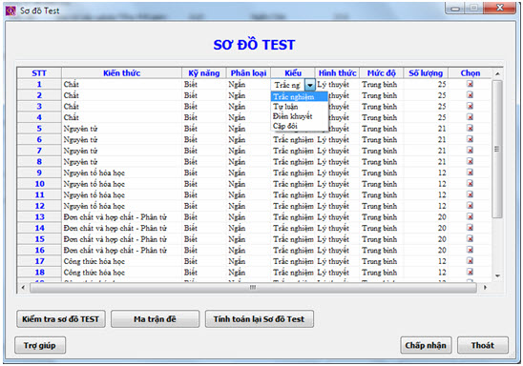The width and height of the screenshot is (523, 366).
Task: Click the Kiểu column header
Action: (x=293, y=73)
